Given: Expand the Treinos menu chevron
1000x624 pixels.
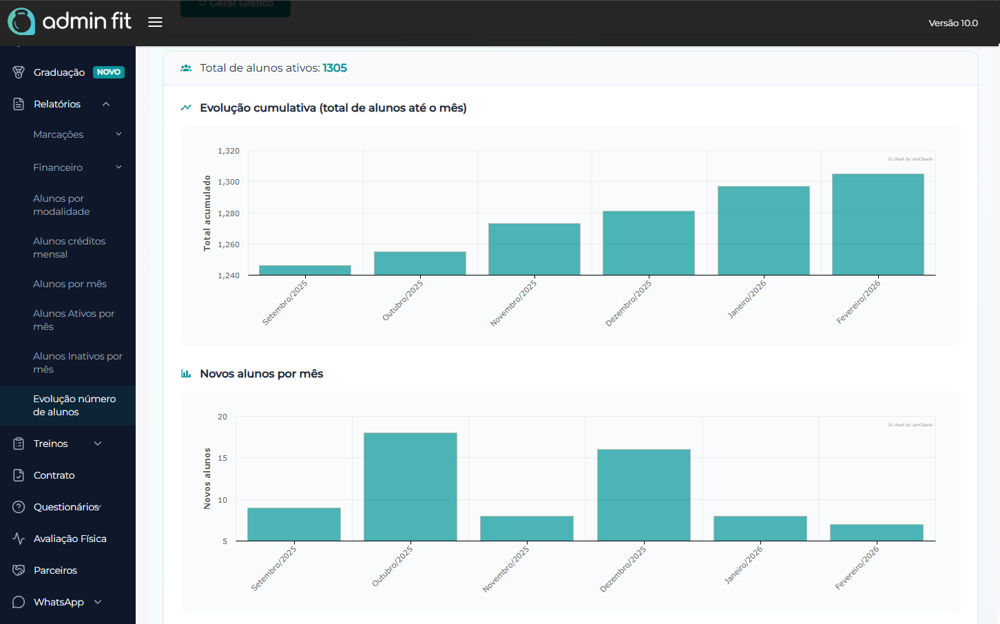Looking at the screenshot, I should [98, 444].
